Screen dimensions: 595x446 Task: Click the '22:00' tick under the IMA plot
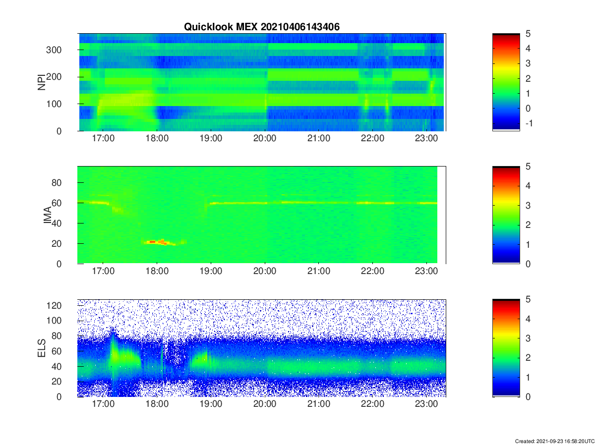coord(373,272)
